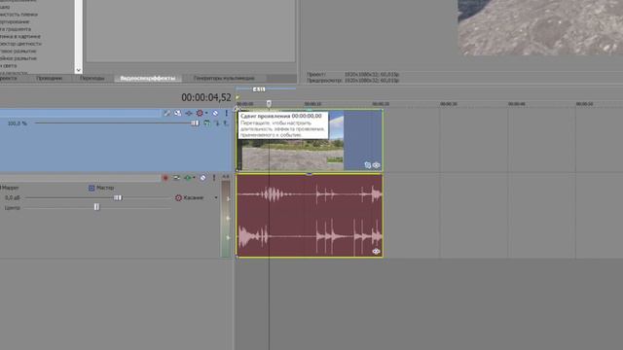Click the 00:00:20 mark on the ruler
623x350 pixels.
(x=381, y=104)
